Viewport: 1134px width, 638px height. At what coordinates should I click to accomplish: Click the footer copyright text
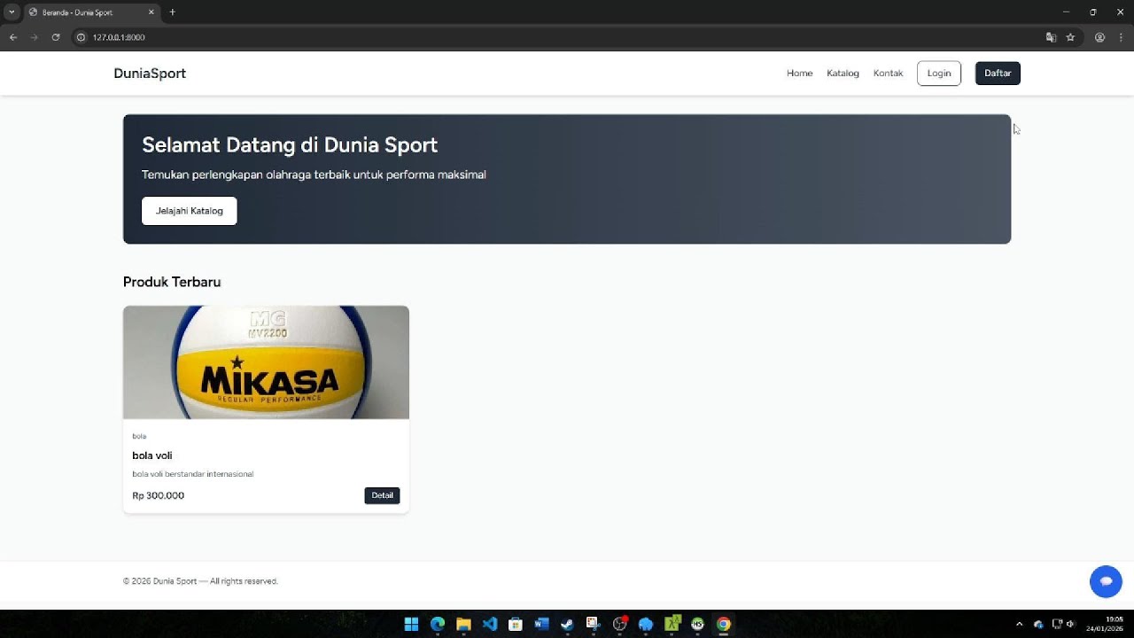coord(200,581)
